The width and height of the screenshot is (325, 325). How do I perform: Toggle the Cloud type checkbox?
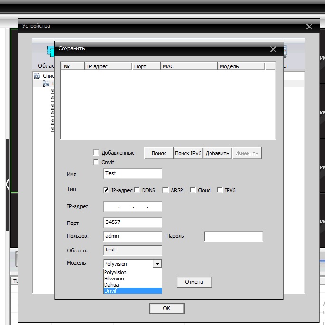(x=193, y=190)
